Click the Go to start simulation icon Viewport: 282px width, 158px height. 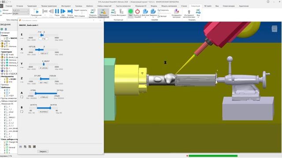45,11
